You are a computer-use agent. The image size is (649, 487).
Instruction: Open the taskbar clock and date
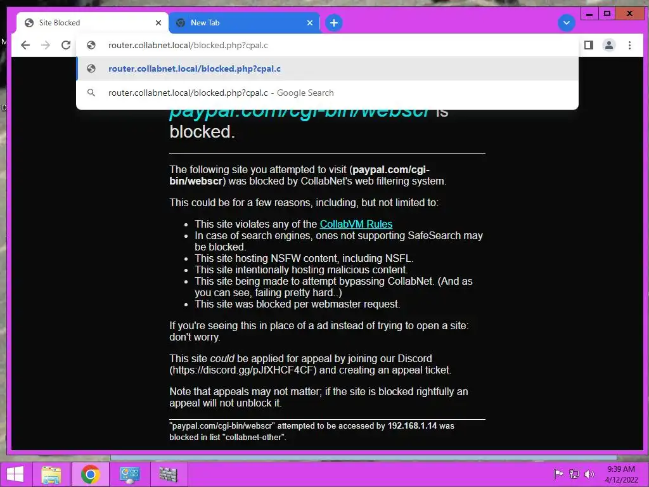[621, 474]
